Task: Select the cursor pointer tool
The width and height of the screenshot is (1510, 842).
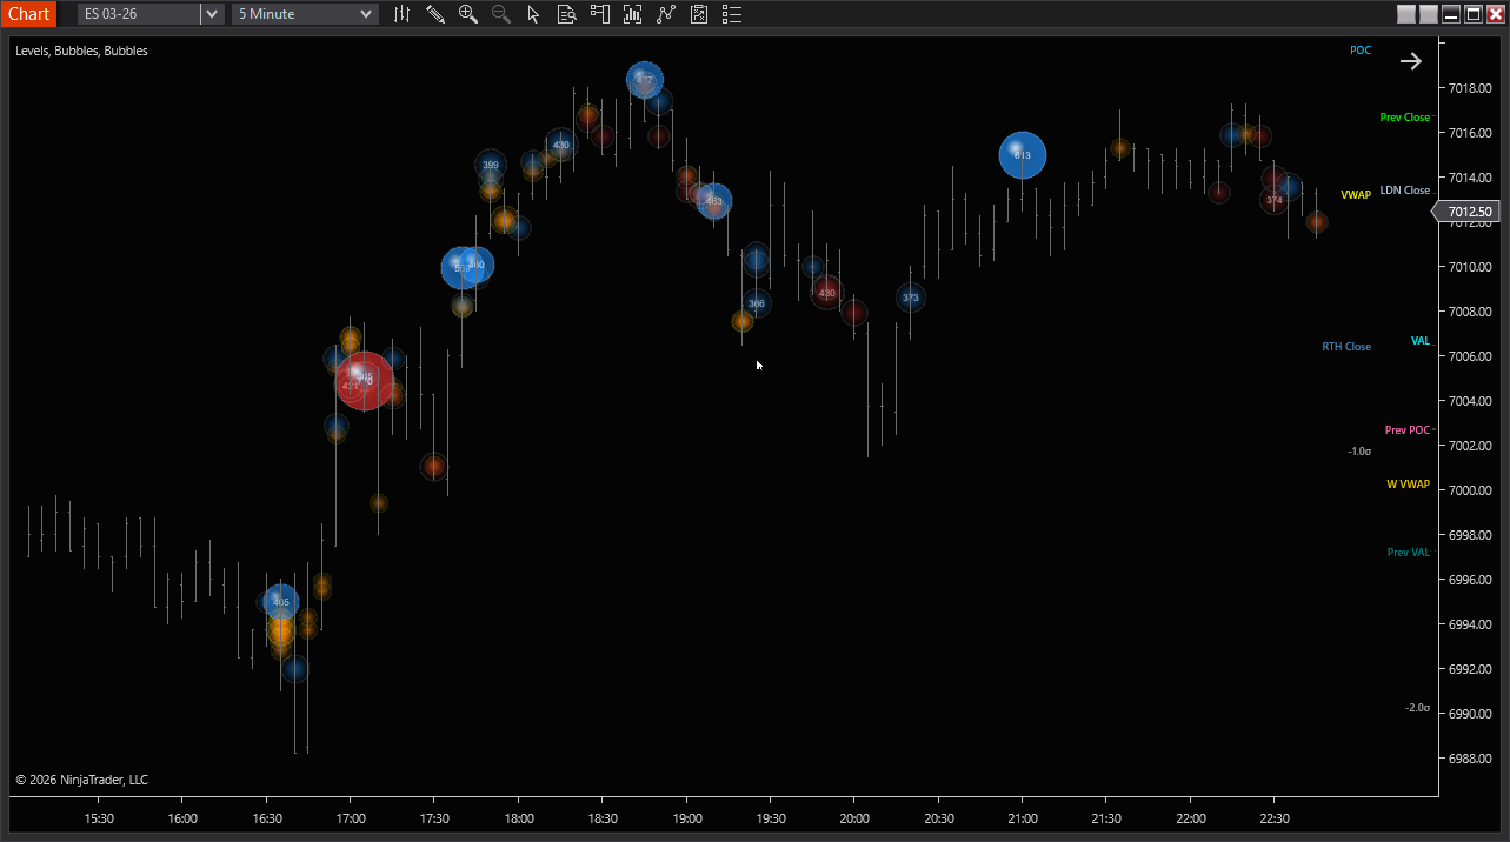Action: click(534, 14)
